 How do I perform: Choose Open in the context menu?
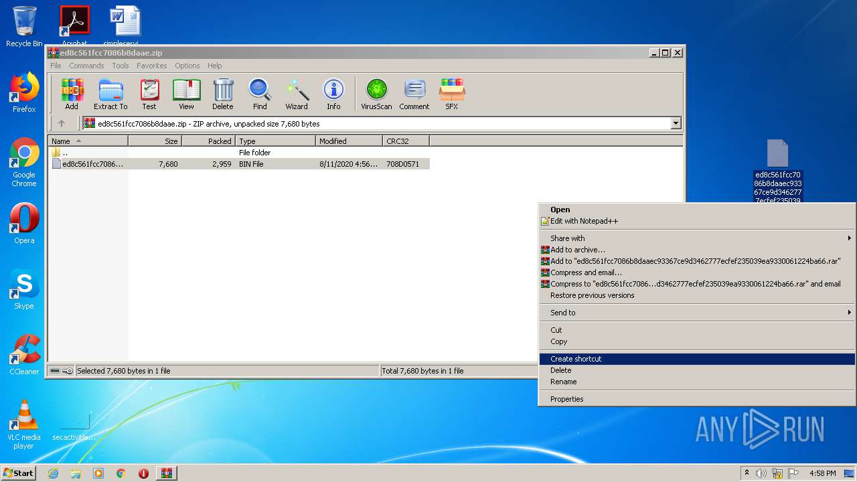(697, 210)
